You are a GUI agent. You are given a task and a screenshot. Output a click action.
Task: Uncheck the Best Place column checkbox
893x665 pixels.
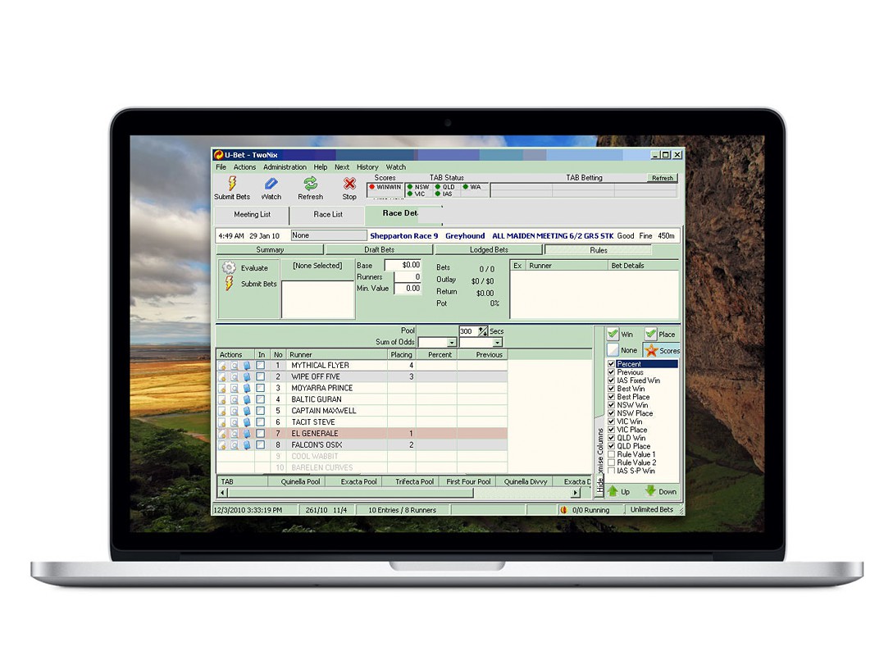coord(611,397)
